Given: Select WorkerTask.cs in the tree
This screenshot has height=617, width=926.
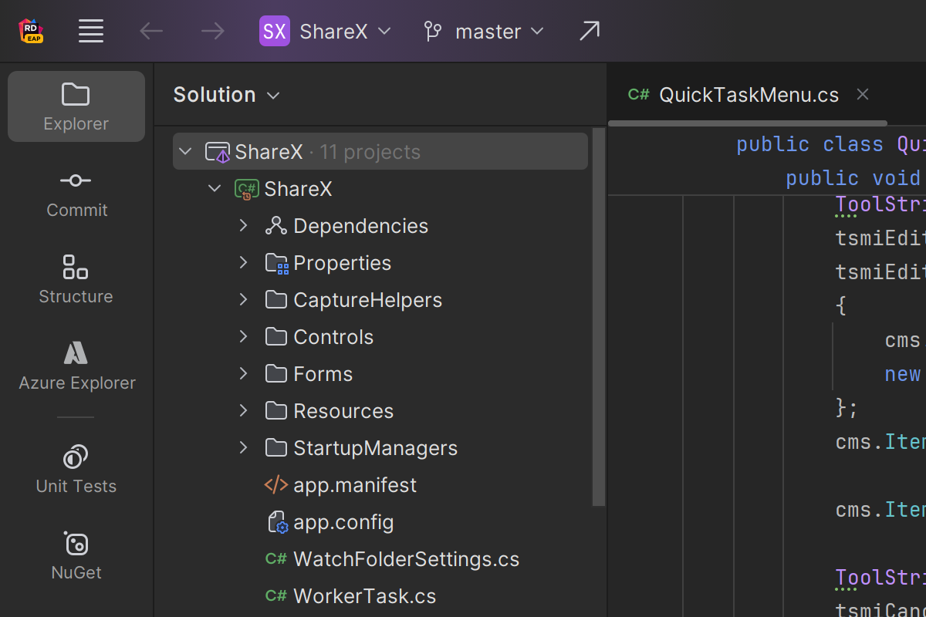Looking at the screenshot, I should click(365, 596).
